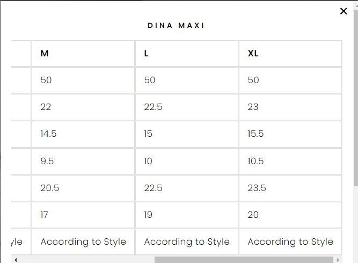Click the horizontal scrollbar thumb

pos(244,260)
